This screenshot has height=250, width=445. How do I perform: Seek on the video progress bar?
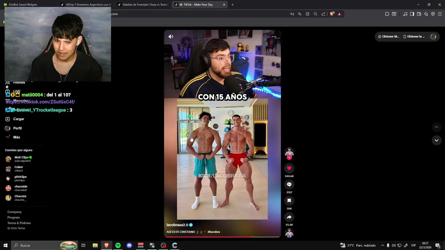pyautogui.click(x=222, y=237)
